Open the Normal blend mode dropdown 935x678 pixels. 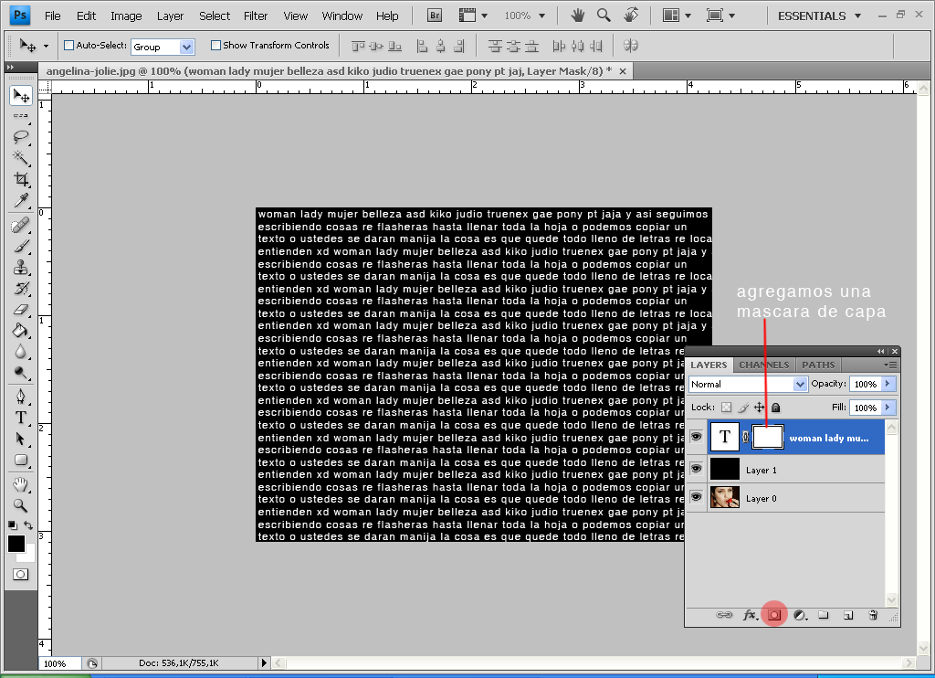tap(800, 385)
